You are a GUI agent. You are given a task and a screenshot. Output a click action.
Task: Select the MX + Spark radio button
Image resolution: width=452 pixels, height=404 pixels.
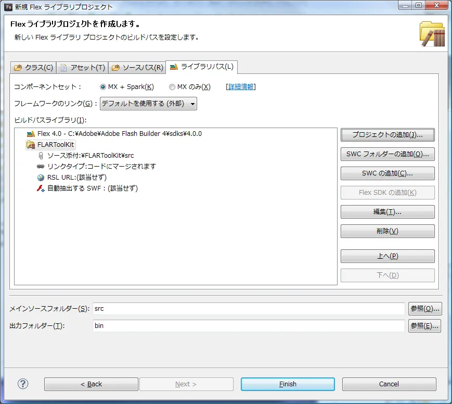coord(103,87)
